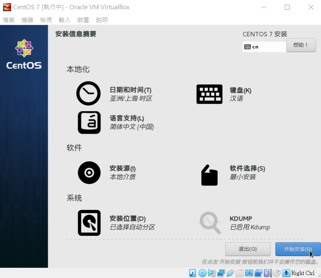Viewport: 321px width, 278px height.
Task: Click VirtualBox hard disk status icon
Action: 192,273
